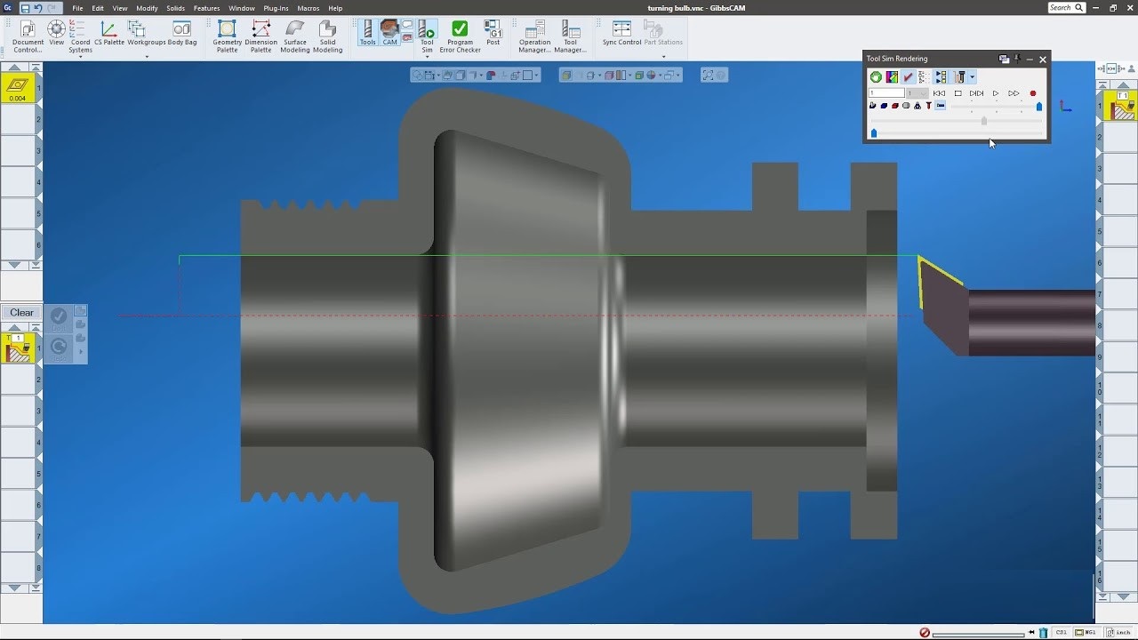
Task: Open the Dimension Palette
Action: coord(260,36)
